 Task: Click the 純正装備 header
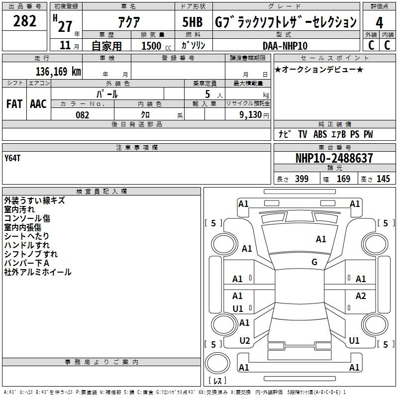[x=334, y=124]
